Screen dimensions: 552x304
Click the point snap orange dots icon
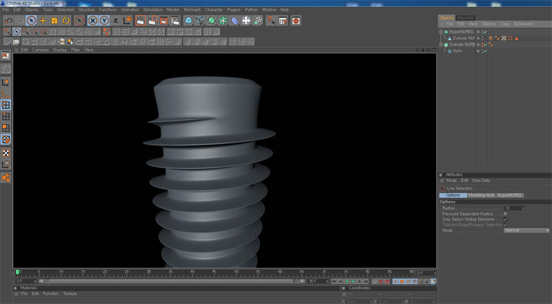point(106,32)
